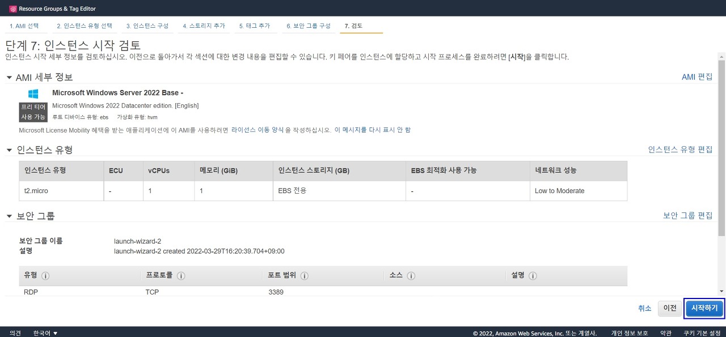
Task: Open the AMI 편집 link
Action: click(x=697, y=77)
